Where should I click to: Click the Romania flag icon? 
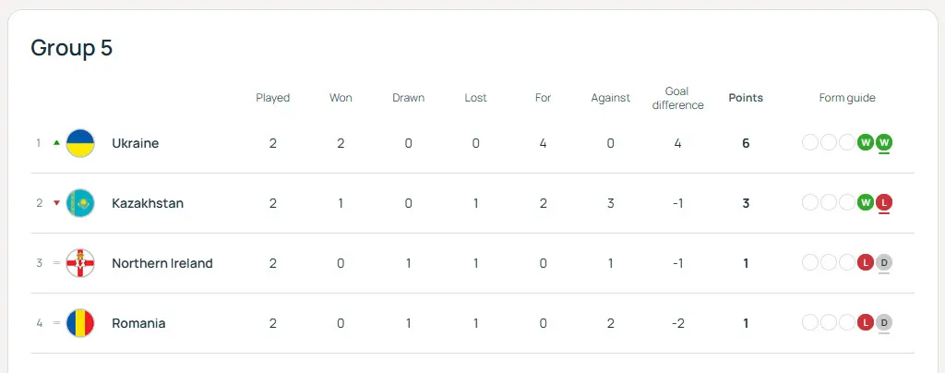(80, 323)
